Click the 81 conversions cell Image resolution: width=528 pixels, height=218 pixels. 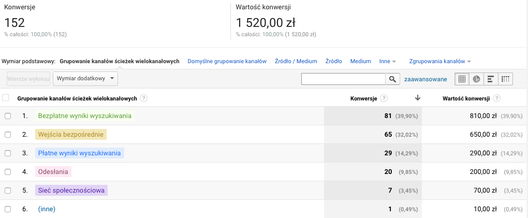(x=388, y=116)
